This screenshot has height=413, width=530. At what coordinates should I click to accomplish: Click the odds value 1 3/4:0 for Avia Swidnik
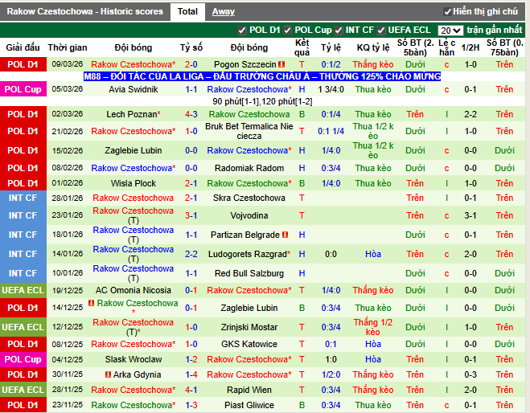(x=331, y=89)
